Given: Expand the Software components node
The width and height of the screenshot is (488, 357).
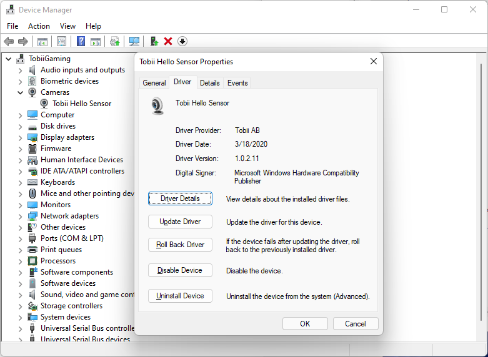Looking at the screenshot, I should (x=20, y=273).
